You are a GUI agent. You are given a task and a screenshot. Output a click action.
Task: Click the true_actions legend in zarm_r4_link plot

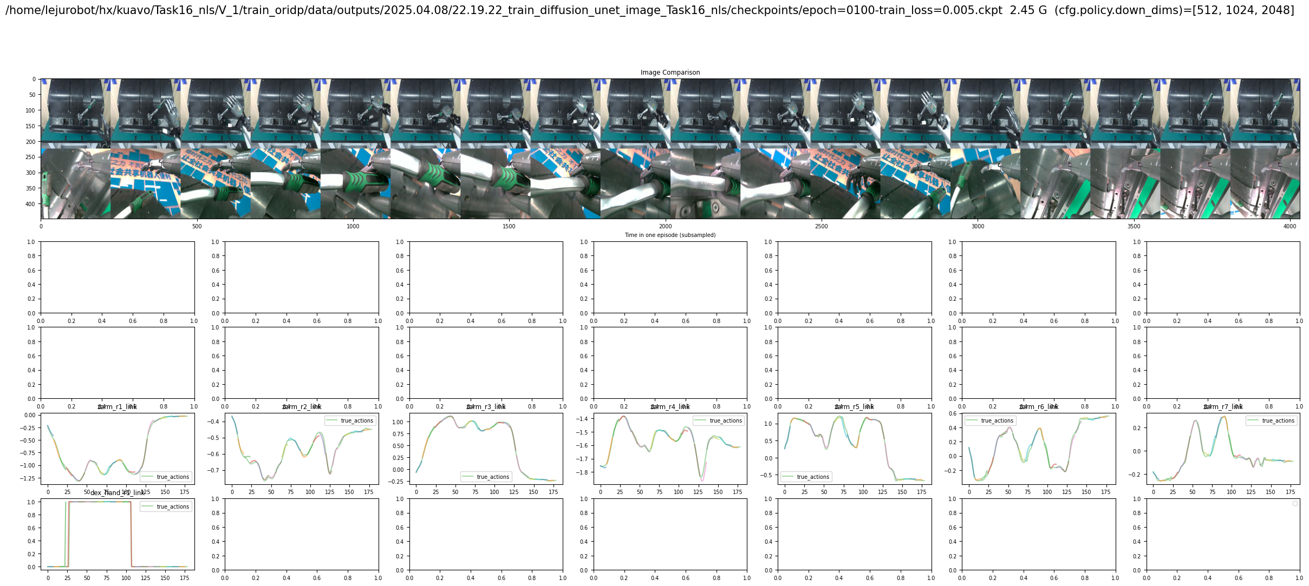718,420
